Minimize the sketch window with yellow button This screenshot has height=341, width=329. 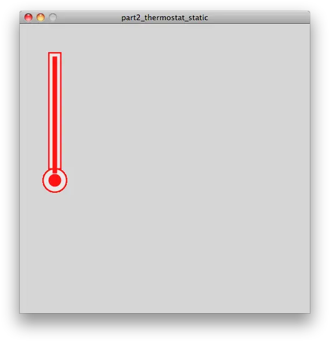(41, 17)
